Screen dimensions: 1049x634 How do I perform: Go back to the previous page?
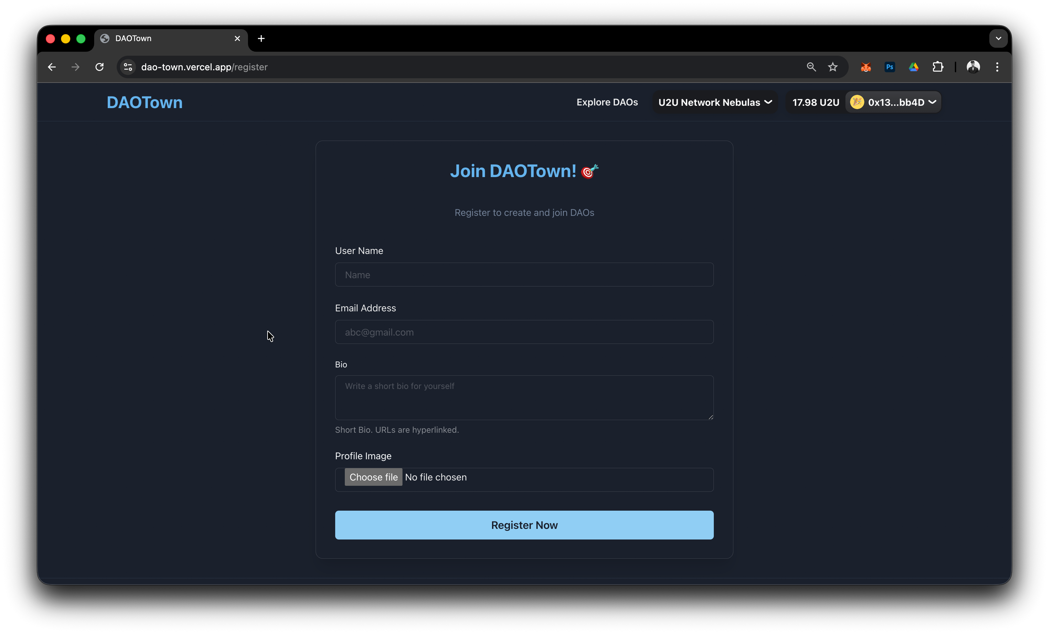[52, 67]
